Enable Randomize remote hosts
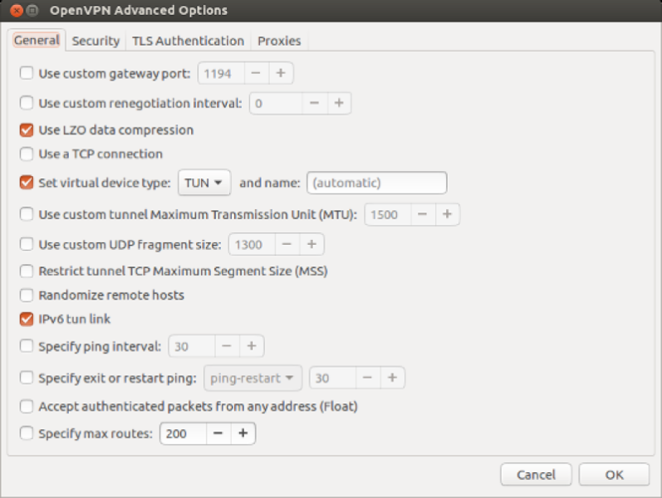This screenshot has width=662, height=498. pos(27,295)
